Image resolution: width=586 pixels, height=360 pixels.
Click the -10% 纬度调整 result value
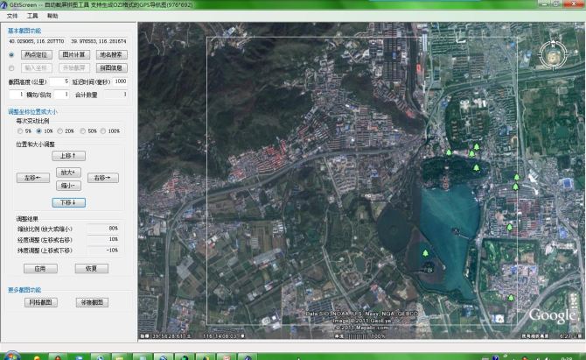pos(103,250)
